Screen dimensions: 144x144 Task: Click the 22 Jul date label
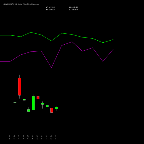[x=42, y=137]
